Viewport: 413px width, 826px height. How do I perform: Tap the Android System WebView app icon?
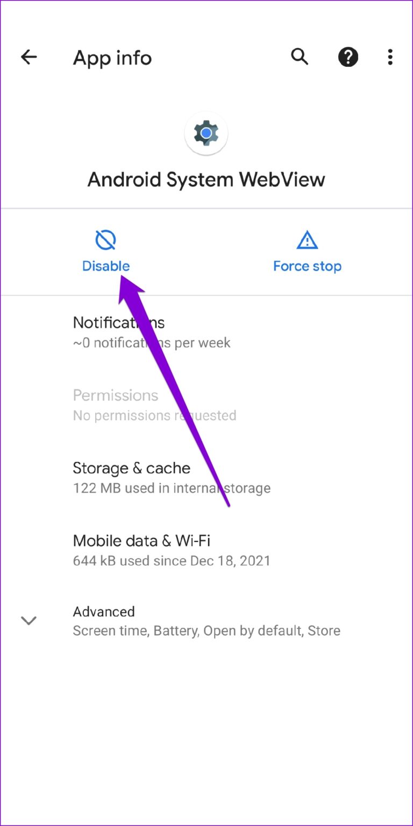coord(206,133)
